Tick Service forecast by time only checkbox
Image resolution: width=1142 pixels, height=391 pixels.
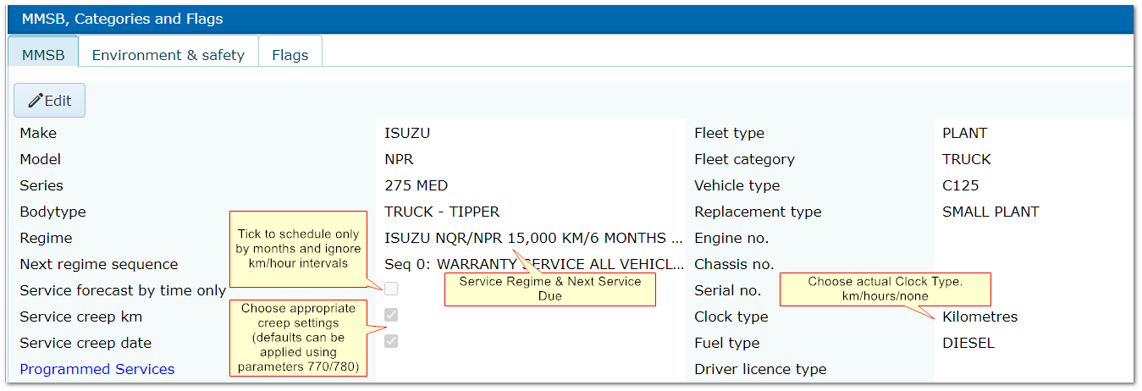tap(391, 289)
